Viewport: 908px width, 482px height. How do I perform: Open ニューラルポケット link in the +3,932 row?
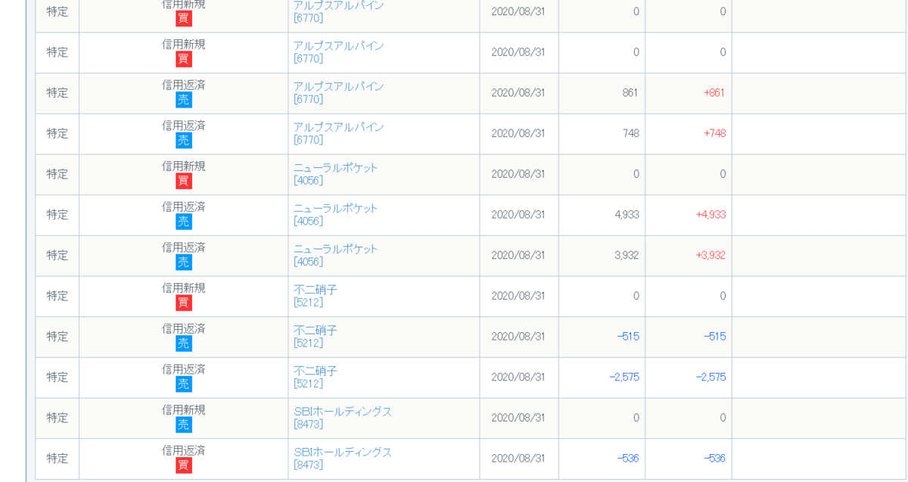336,249
